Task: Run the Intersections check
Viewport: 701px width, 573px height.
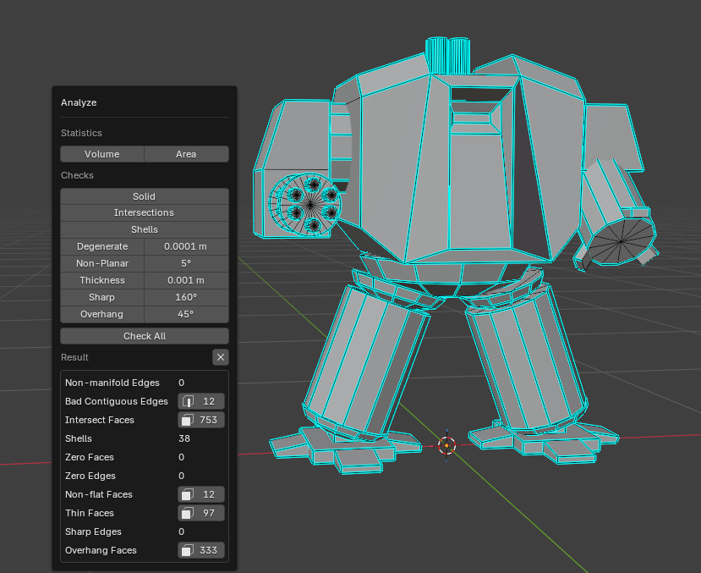Action: click(x=145, y=213)
